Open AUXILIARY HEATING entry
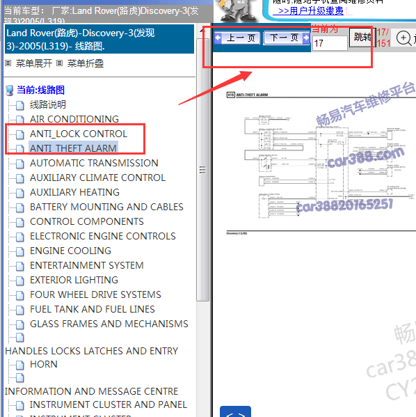Viewport: 416px width, 417px height. coord(74,192)
